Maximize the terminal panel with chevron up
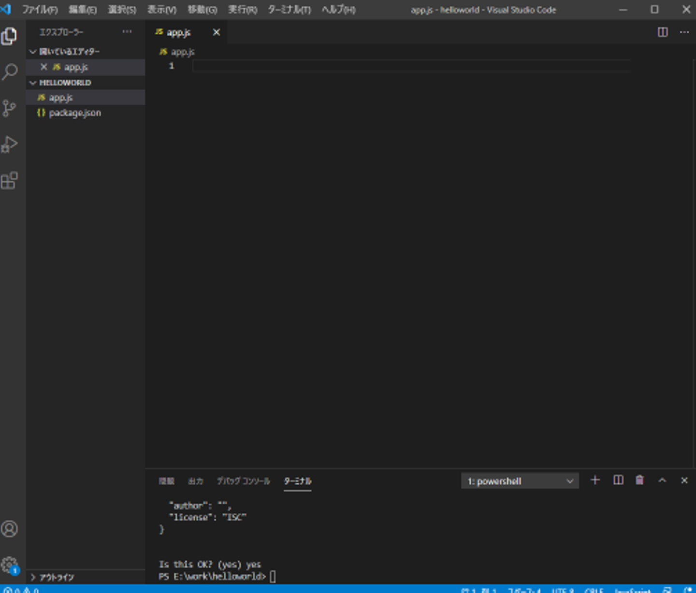The width and height of the screenshot is (696, 593). coord(662,480)
